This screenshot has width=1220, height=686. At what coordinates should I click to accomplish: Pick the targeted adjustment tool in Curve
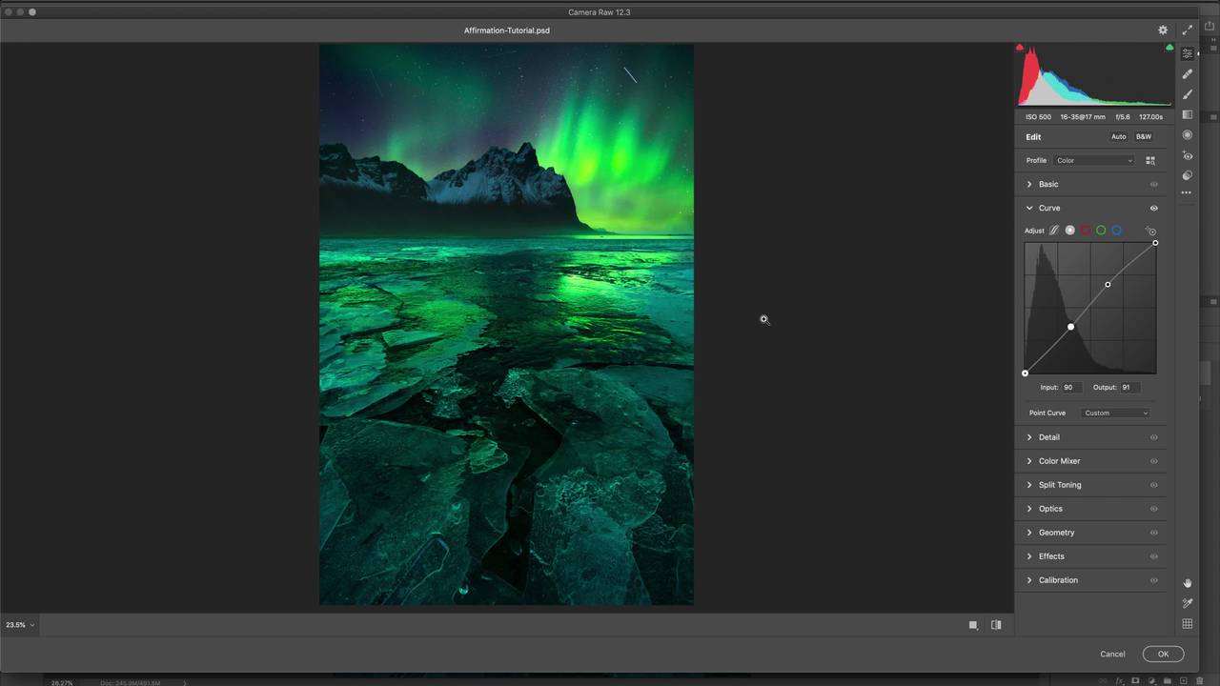tap(1150, 231)
